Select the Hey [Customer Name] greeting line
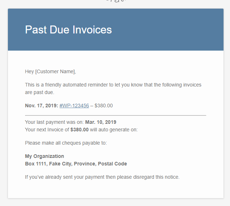Image resolution: width=230 pixels, height=206 pixels. pos(50,71)
